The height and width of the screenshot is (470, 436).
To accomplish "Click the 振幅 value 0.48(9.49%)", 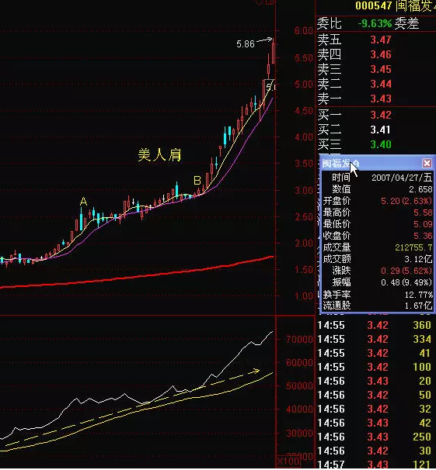I will tap(406, 282).
